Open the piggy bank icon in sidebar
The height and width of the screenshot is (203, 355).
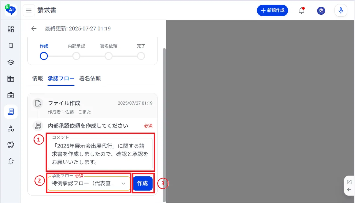pos(11,145)
